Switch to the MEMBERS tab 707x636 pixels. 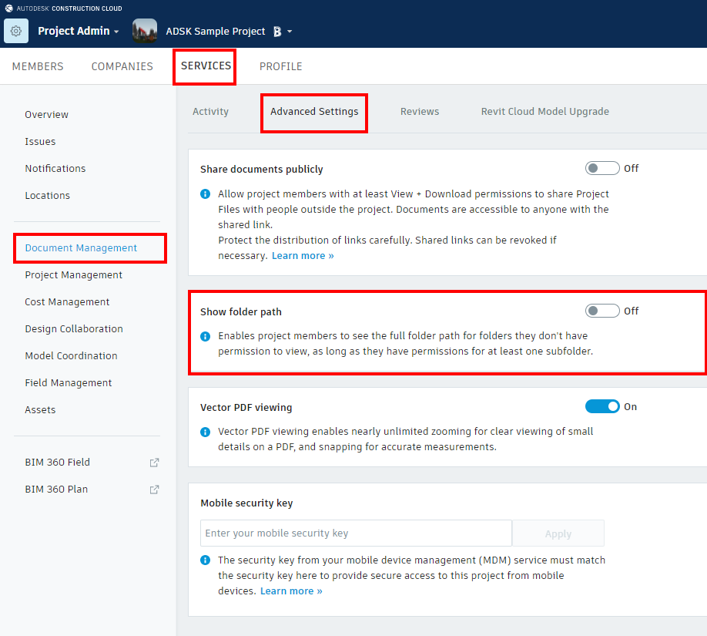(x=38, y=66)
